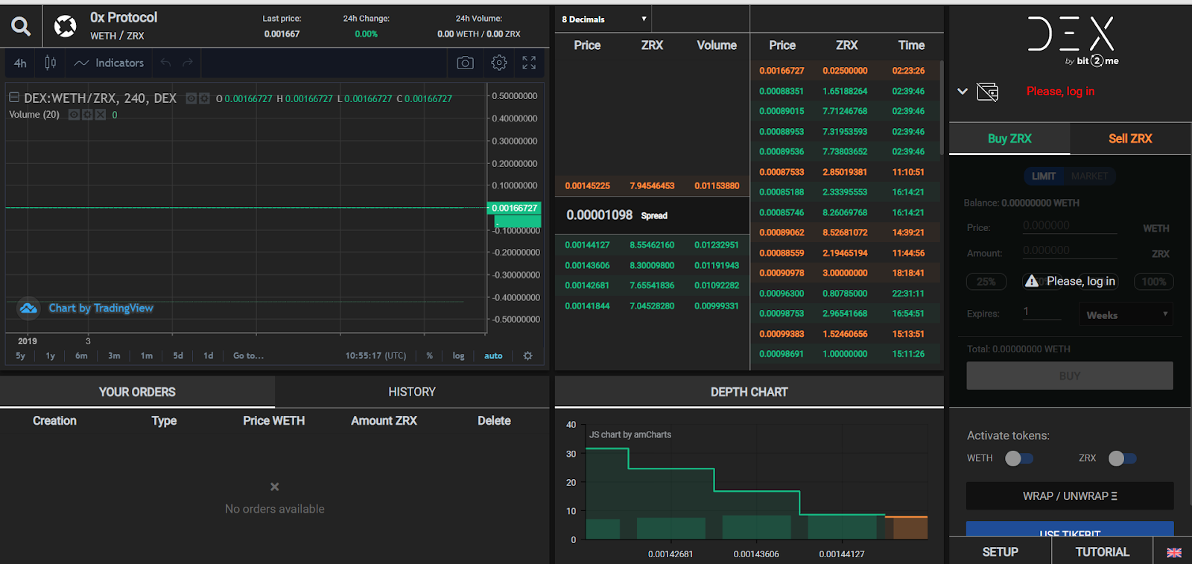The image size is (1192, 564).
Task: Switch to YOUR ORDERS tab
Action: pyautogui.click(x=137, y=392)
